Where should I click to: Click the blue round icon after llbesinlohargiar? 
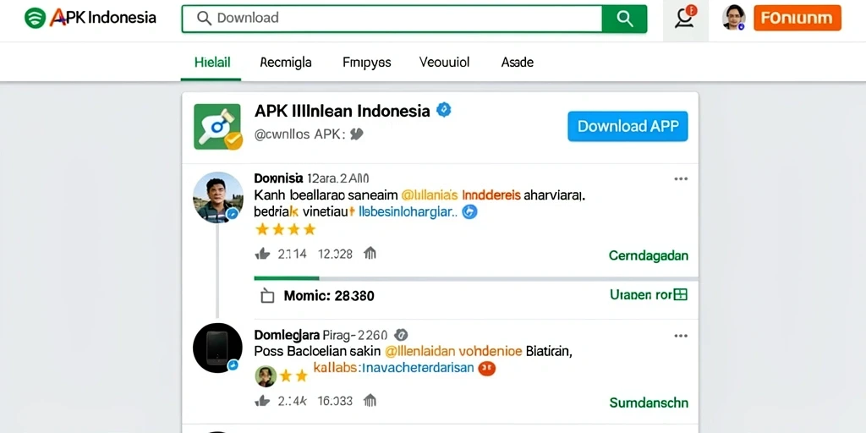point(469,211)
